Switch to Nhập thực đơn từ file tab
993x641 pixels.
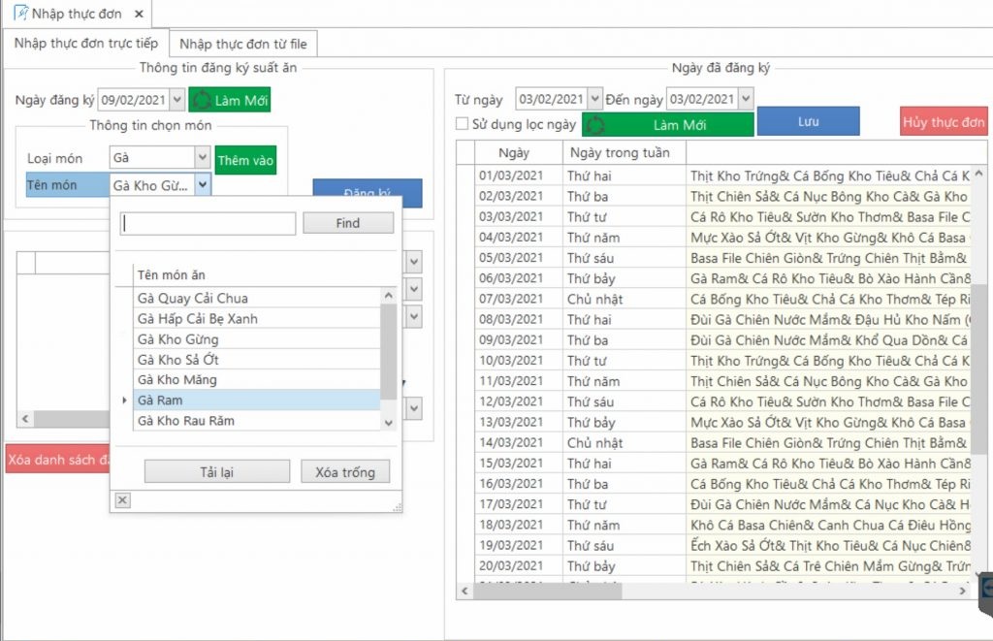click(242, 44)
